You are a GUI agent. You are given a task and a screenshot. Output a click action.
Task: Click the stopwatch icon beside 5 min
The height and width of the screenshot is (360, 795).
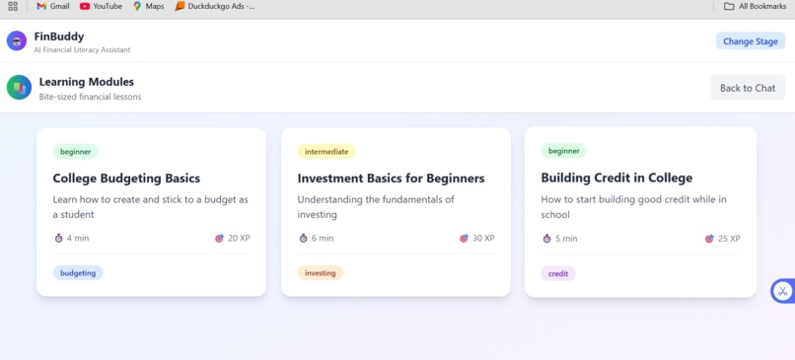click(x=546, y=239)
